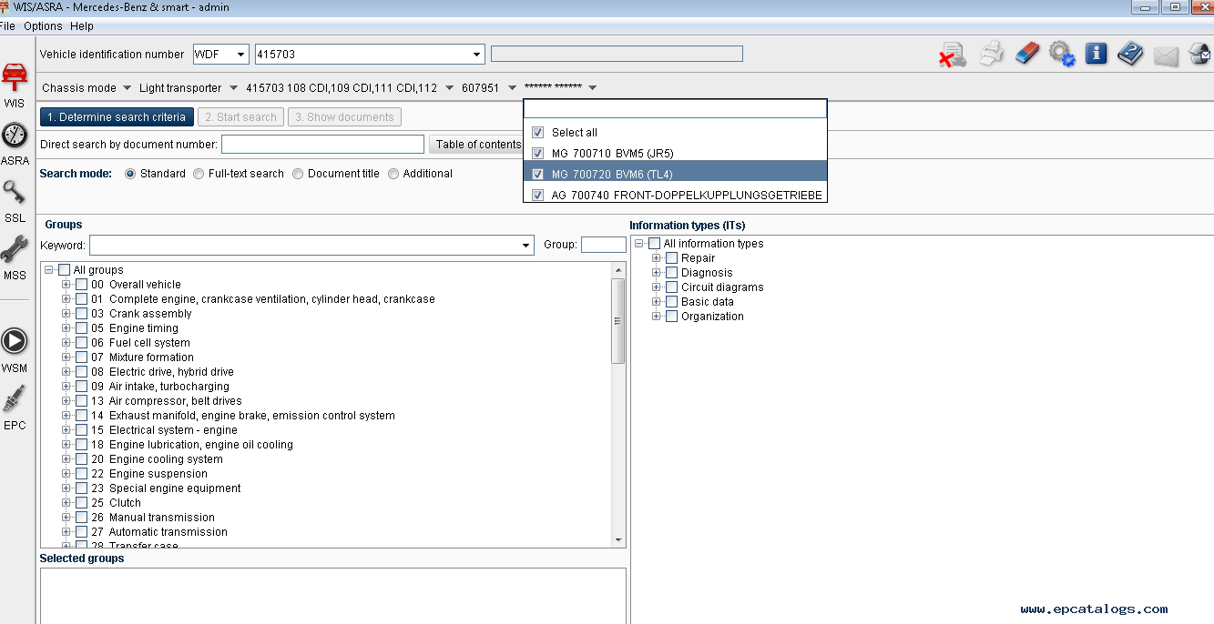Click the eraser icon to clear
This screenshot has height=624, width=1214.
click(1026, 54)
